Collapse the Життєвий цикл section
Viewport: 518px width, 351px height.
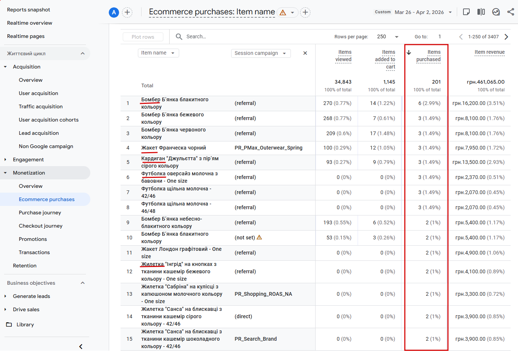click(x=83, y=53)
